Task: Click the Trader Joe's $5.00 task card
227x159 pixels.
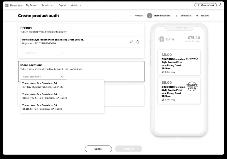Action: click(179, 91)
